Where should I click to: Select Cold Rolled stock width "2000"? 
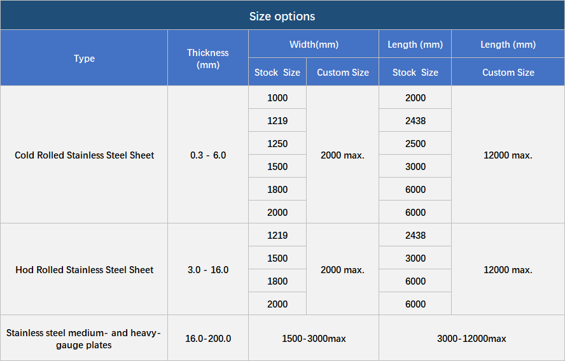click(x=277, y=212)
